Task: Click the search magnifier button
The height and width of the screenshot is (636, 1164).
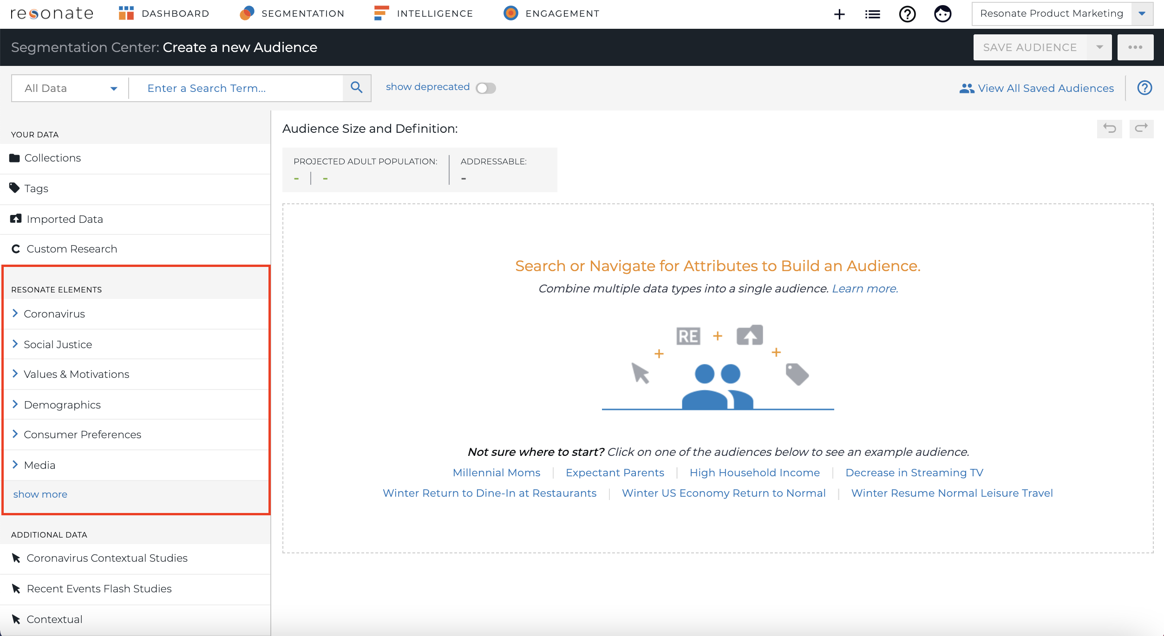Action: pyautogui.click(x=357, y=88)
